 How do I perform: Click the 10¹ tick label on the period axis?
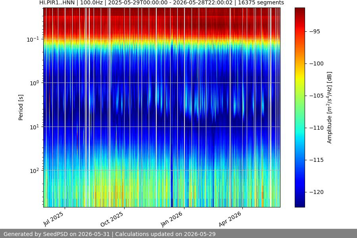coord(35,127)
